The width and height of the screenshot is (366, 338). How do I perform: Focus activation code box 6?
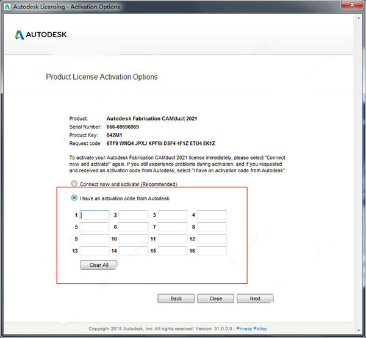(134, 227)
